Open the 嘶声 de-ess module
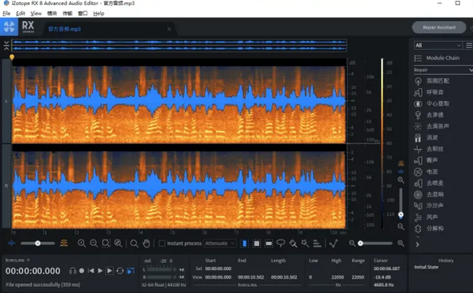473x293 pixels. pos(426,160)
